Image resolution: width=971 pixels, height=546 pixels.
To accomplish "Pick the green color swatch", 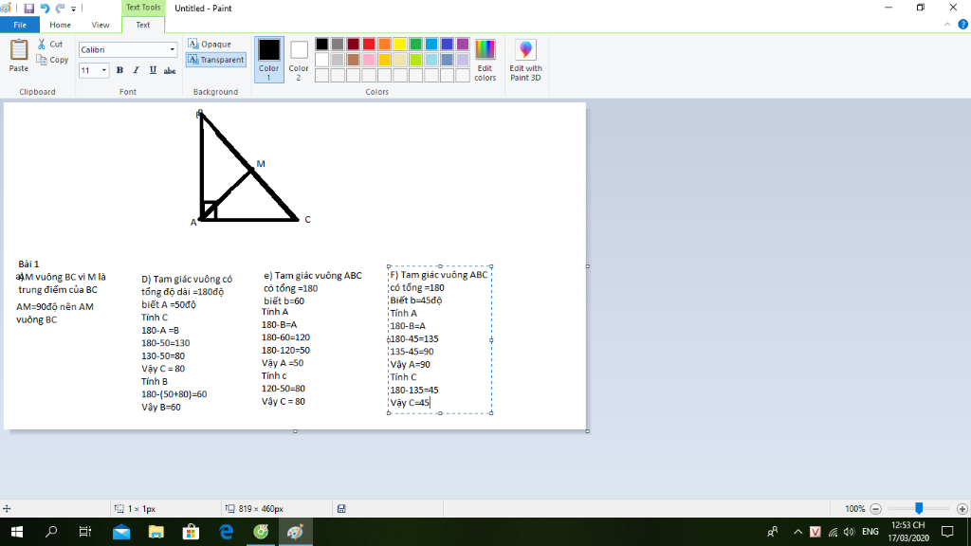I will click(415, 44).
